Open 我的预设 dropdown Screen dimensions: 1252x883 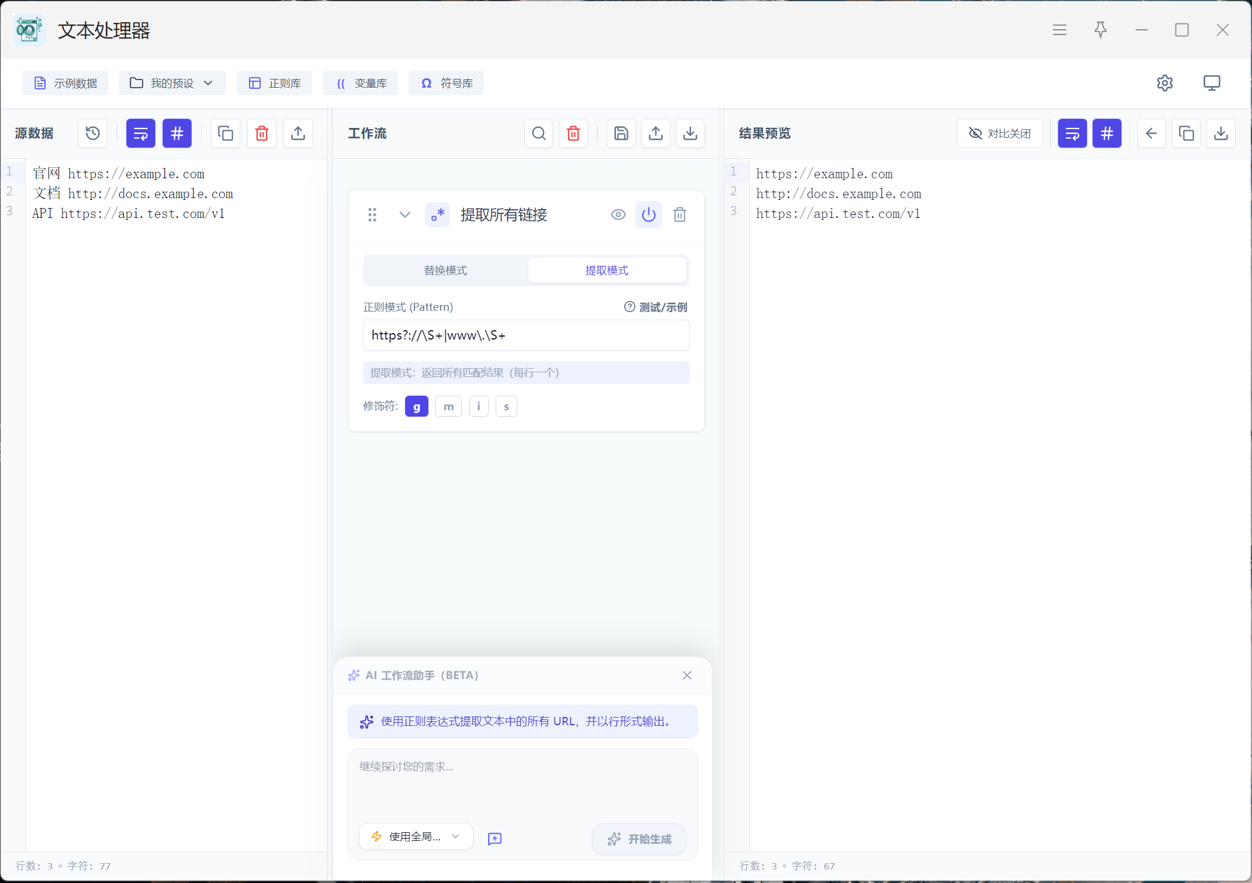click(x=172, y=83)
